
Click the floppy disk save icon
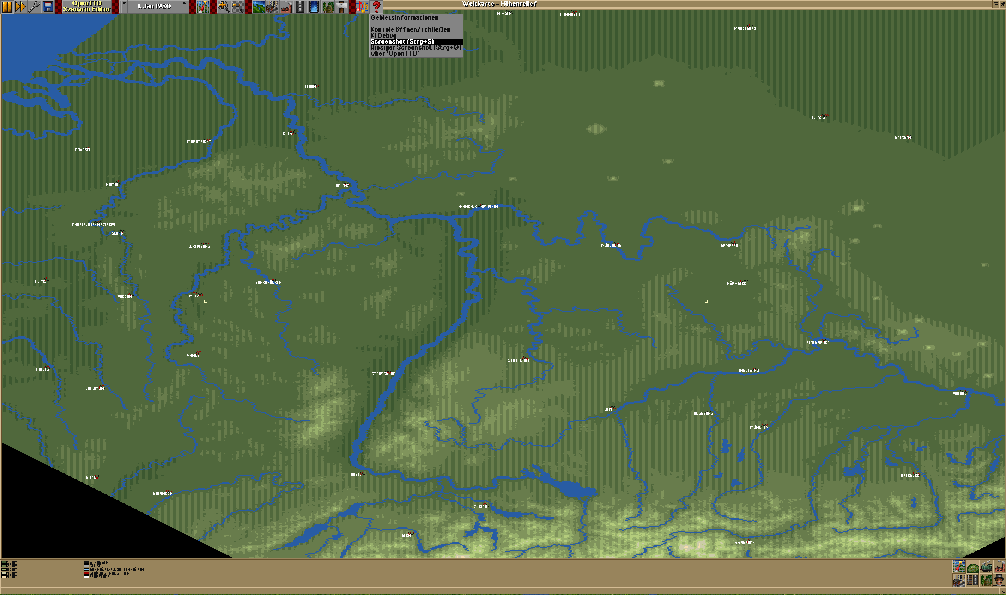48,7
